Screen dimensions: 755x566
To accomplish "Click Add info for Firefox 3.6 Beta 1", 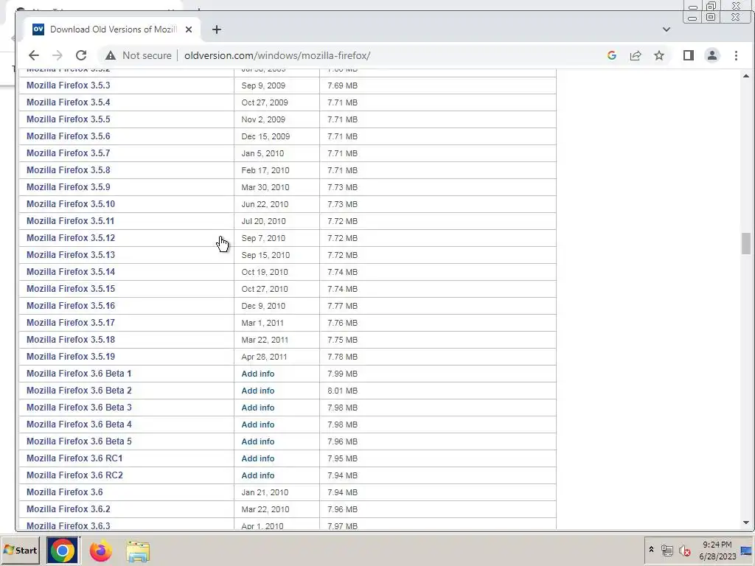I will pos(258,374).
